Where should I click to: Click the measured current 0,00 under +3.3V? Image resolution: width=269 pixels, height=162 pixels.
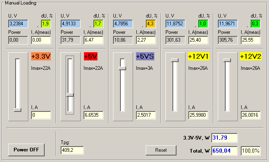point(41,40)
